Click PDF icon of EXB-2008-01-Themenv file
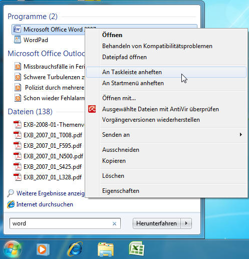The height and width of the screenshot is (259, 249). 18,125
